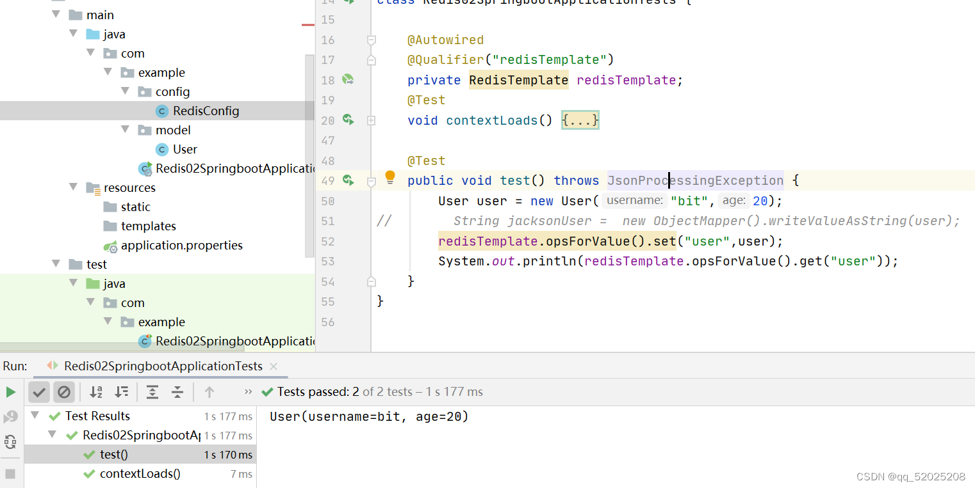Click System.out.println statement on line 53

[x=668, y=261]
